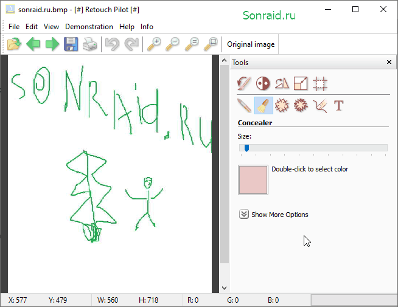The width and height of the screenshot is (398, 307).
Task: Click the canvas vertical scrollbar thumb
Action: click(224, 164)
